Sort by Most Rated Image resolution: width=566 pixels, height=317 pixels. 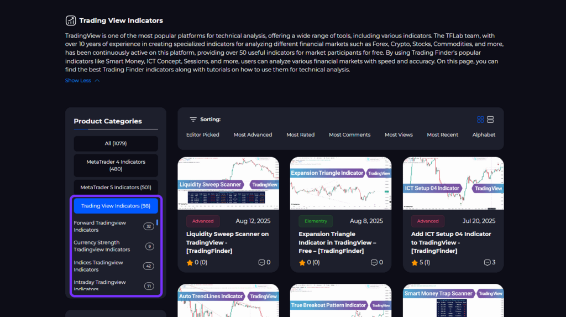click(x=300, y=135)
